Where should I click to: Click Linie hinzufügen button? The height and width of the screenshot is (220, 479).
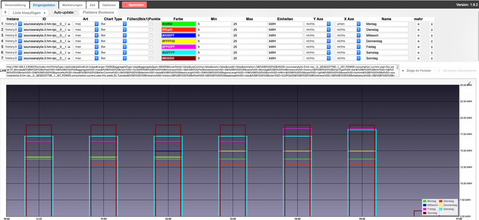pyautogui.click(x=29, y=13)
